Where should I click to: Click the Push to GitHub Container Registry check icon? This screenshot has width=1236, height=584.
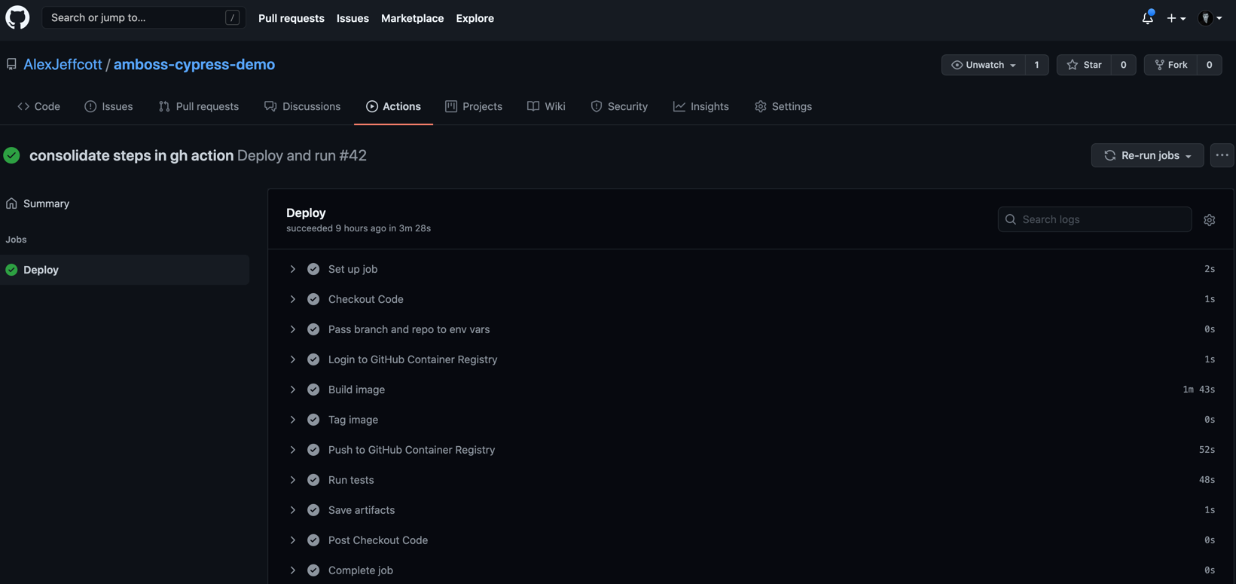tap(313, 450)
